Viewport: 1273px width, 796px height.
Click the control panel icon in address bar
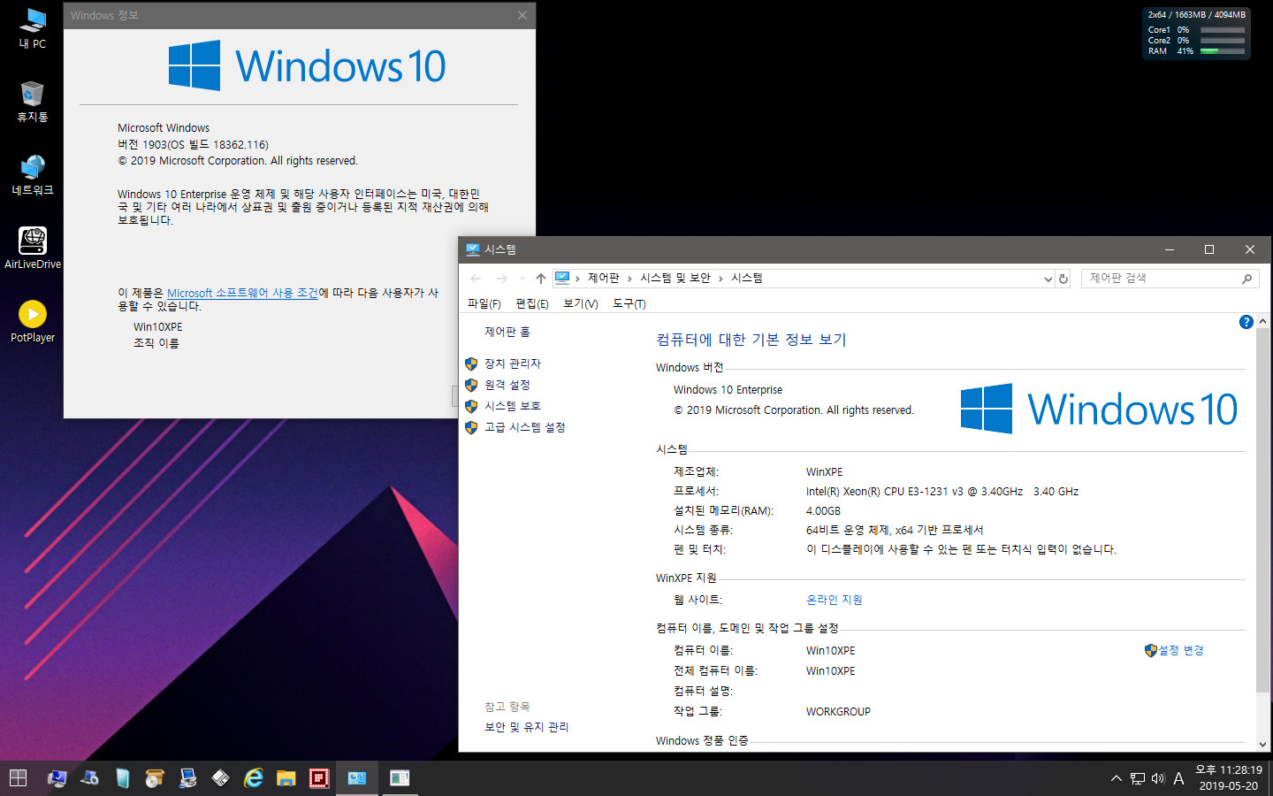562,278
